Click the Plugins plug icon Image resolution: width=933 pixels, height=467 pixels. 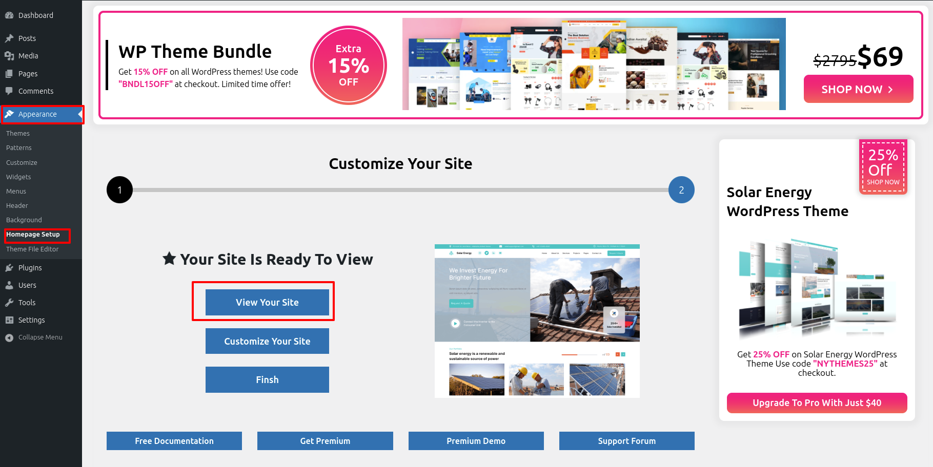(9, 268)
